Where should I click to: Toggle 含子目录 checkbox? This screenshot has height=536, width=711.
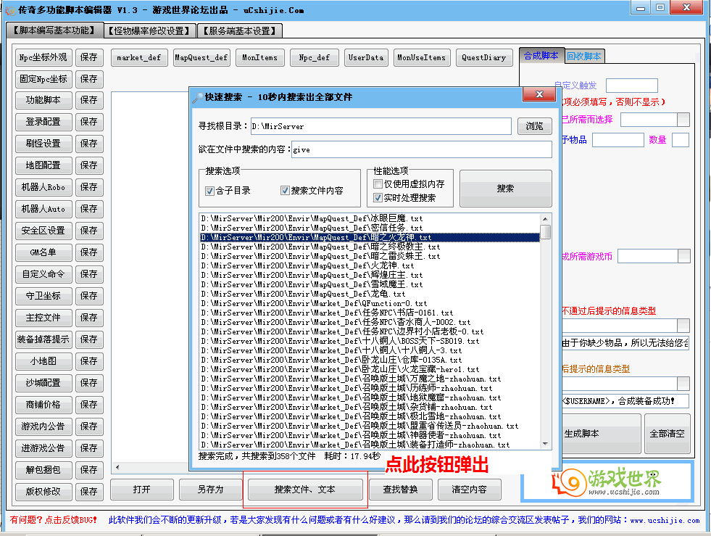coord(209,191)
